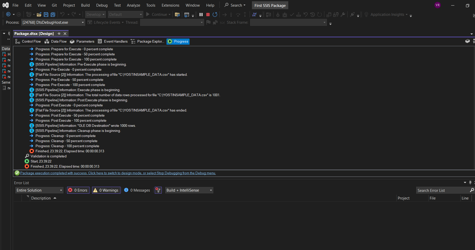Click in the Search Error List field
Screen dimensions: 475x250
tap(443, 190)
